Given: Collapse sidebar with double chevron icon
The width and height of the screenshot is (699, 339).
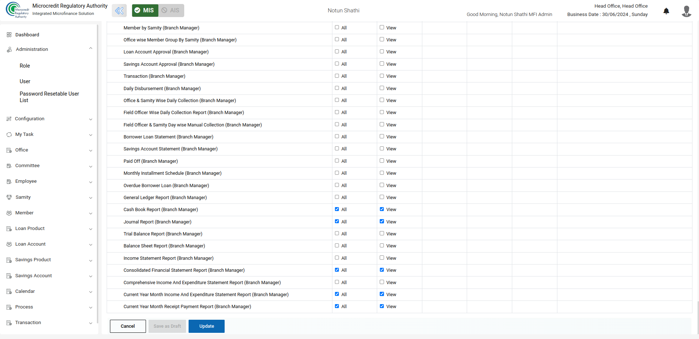Looking at the screenshot, I should coord(119,11).
